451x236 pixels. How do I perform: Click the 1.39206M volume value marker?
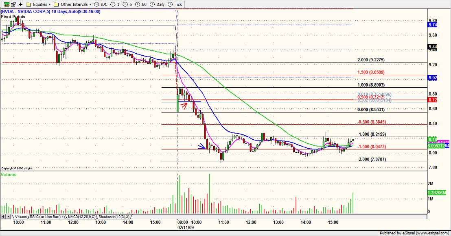click(x=437, y=193)
